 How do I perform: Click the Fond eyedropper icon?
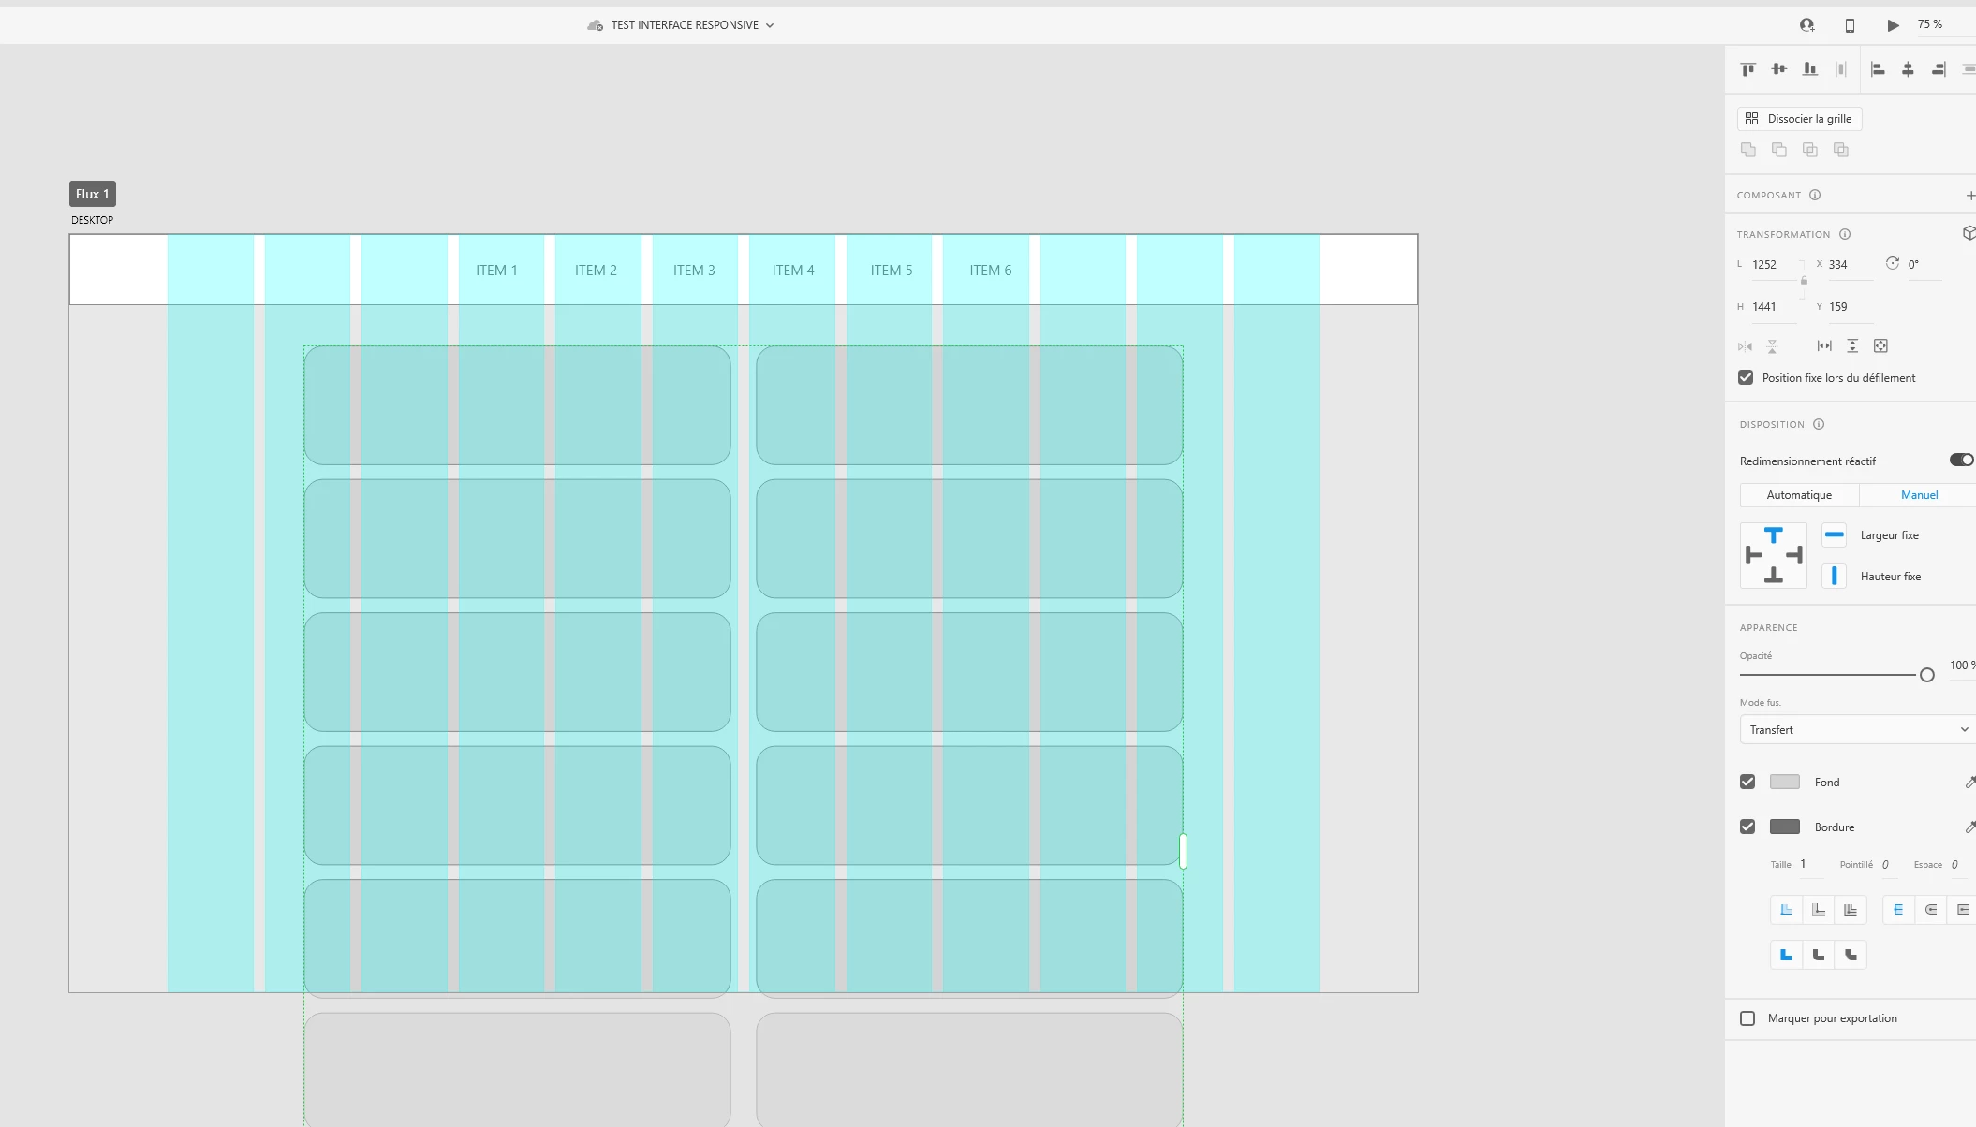tap(1969, 782)
